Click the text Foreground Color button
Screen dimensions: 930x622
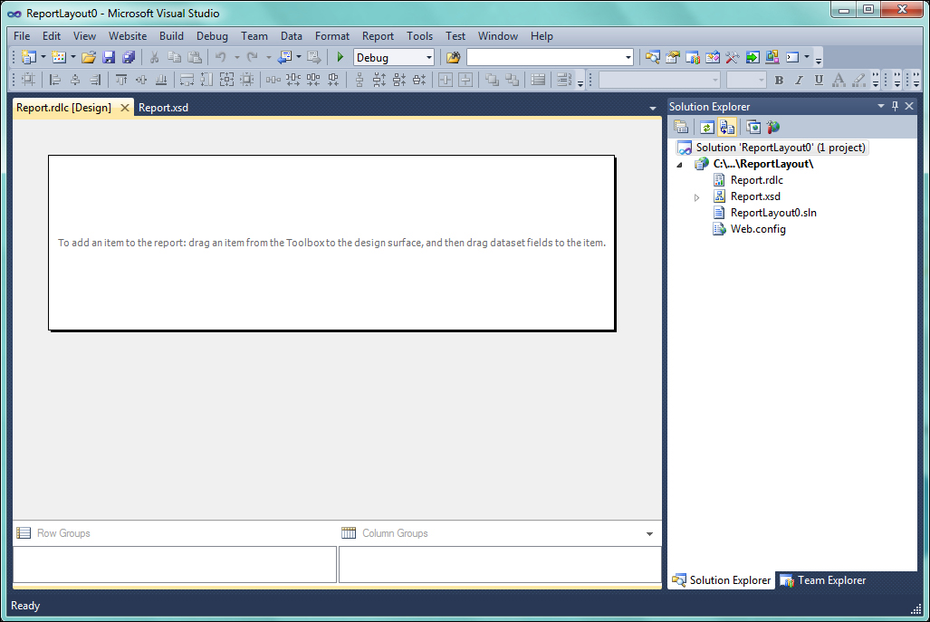839,80
